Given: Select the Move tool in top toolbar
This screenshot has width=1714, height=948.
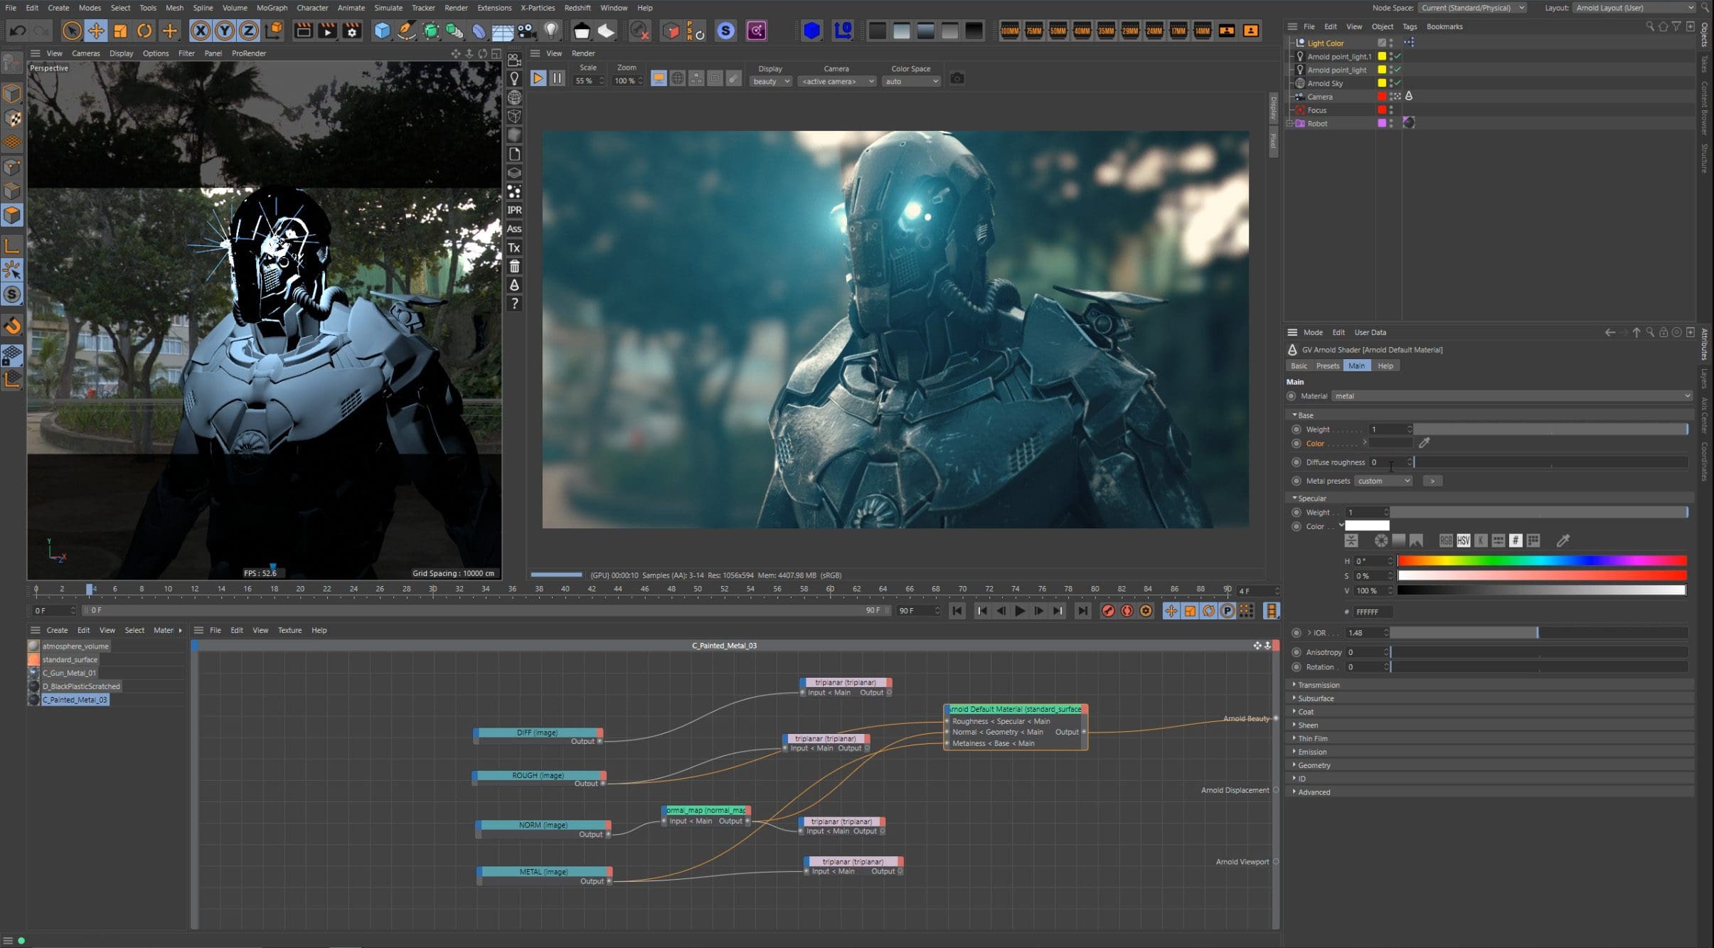Looking at the screenshot, I should coord(96,31).
